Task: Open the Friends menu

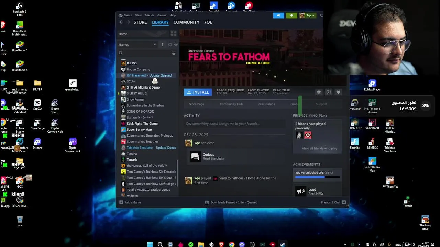Action: 150,15
